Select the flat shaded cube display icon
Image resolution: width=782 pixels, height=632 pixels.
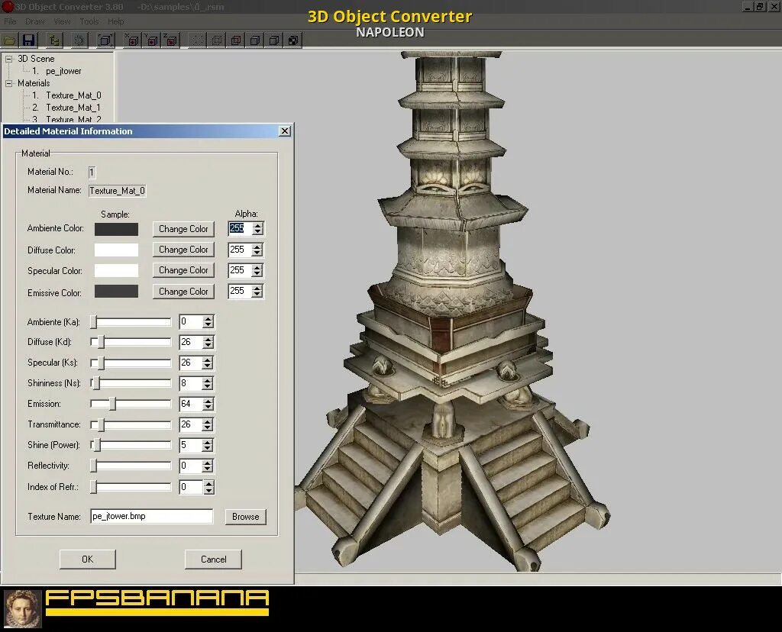point(255,40)
